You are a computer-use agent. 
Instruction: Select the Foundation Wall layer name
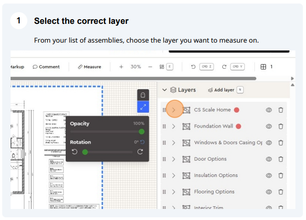(214, 126)
